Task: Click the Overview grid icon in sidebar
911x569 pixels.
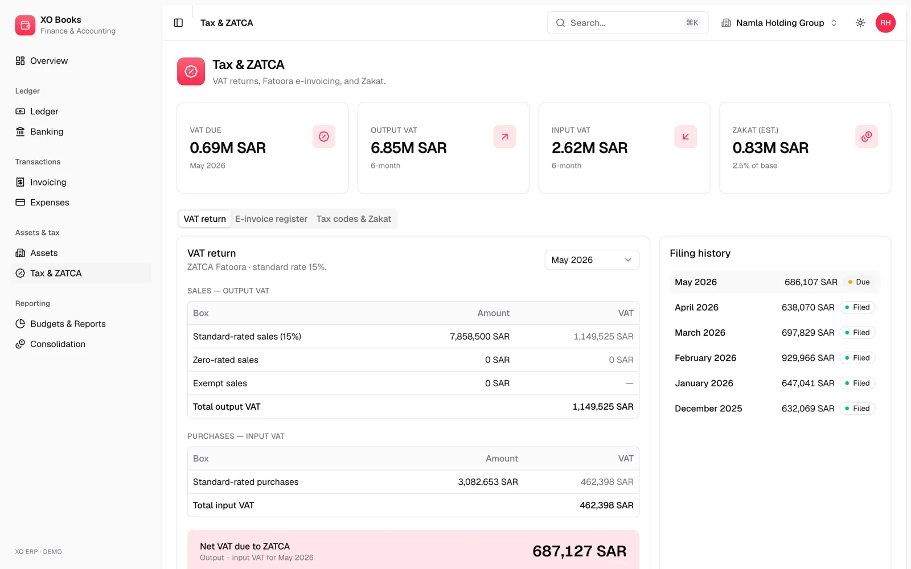Action: tap(20, 61)
